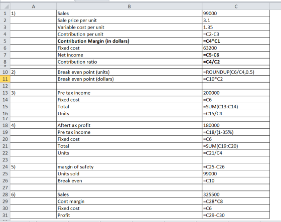Click the formula =C18/(1-35%) cell

click(236, 132)
